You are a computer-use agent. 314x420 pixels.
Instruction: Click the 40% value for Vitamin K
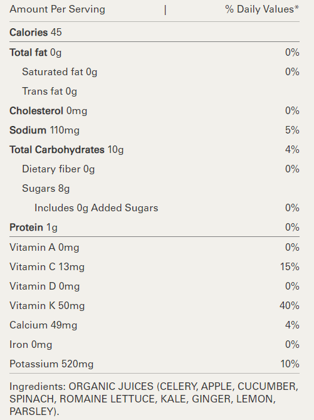[x=290, y=306]
